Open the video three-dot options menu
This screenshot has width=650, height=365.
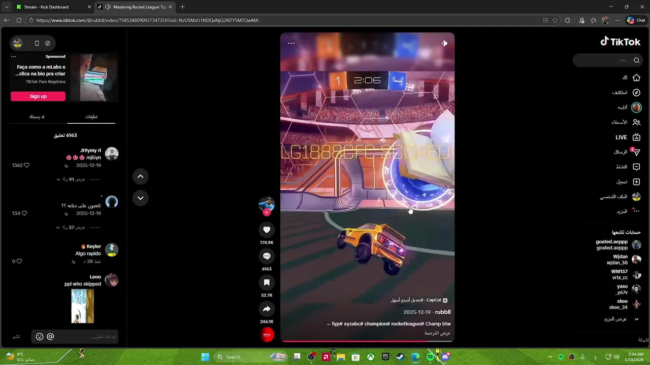click(x=291, y=43)
